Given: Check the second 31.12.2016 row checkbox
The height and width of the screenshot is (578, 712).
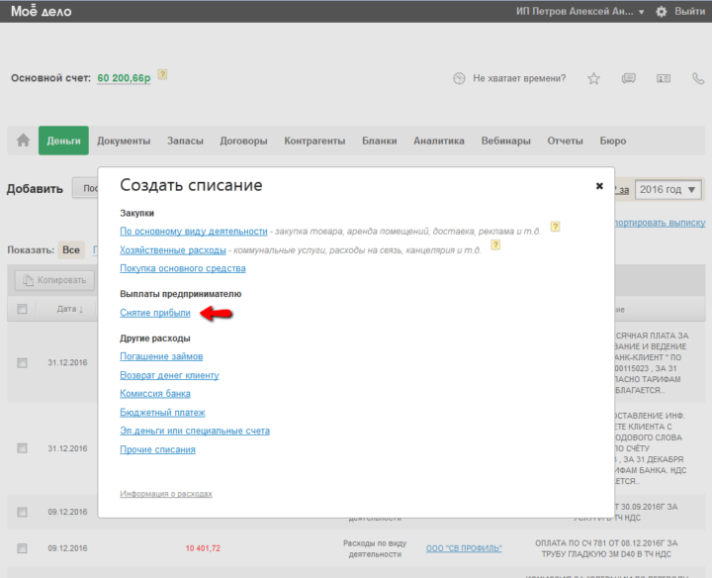Looking at the screenshot, I should tap(22, 448).
